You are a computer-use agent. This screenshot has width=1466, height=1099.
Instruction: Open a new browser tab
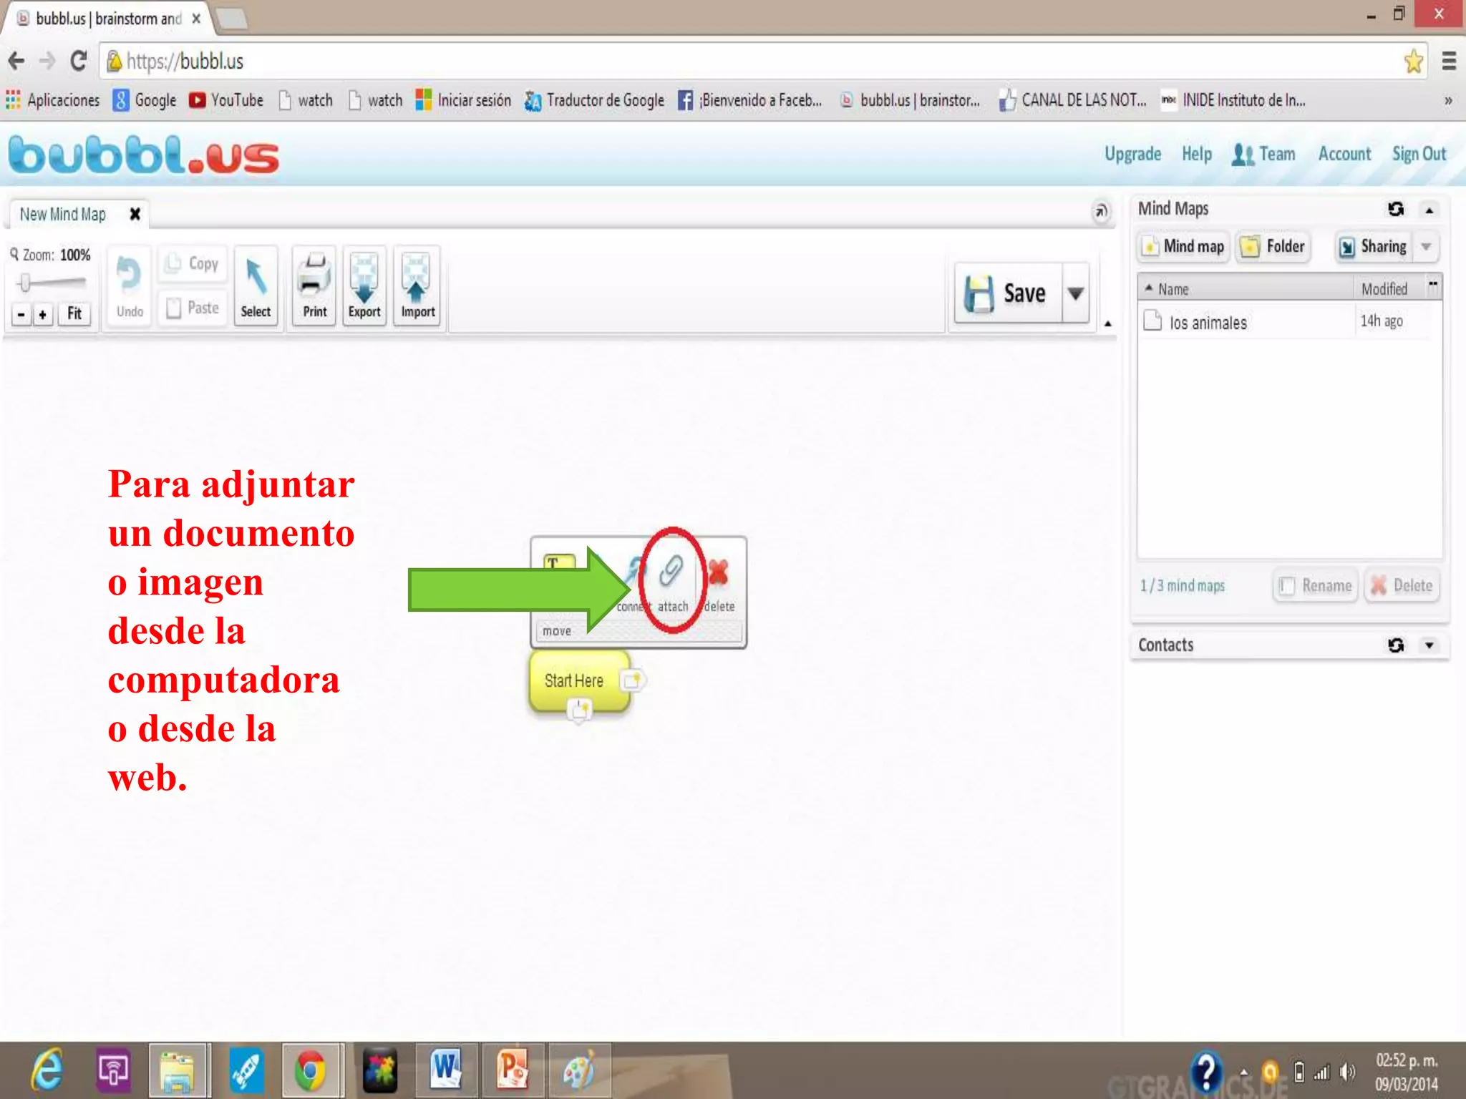(232, 19)
